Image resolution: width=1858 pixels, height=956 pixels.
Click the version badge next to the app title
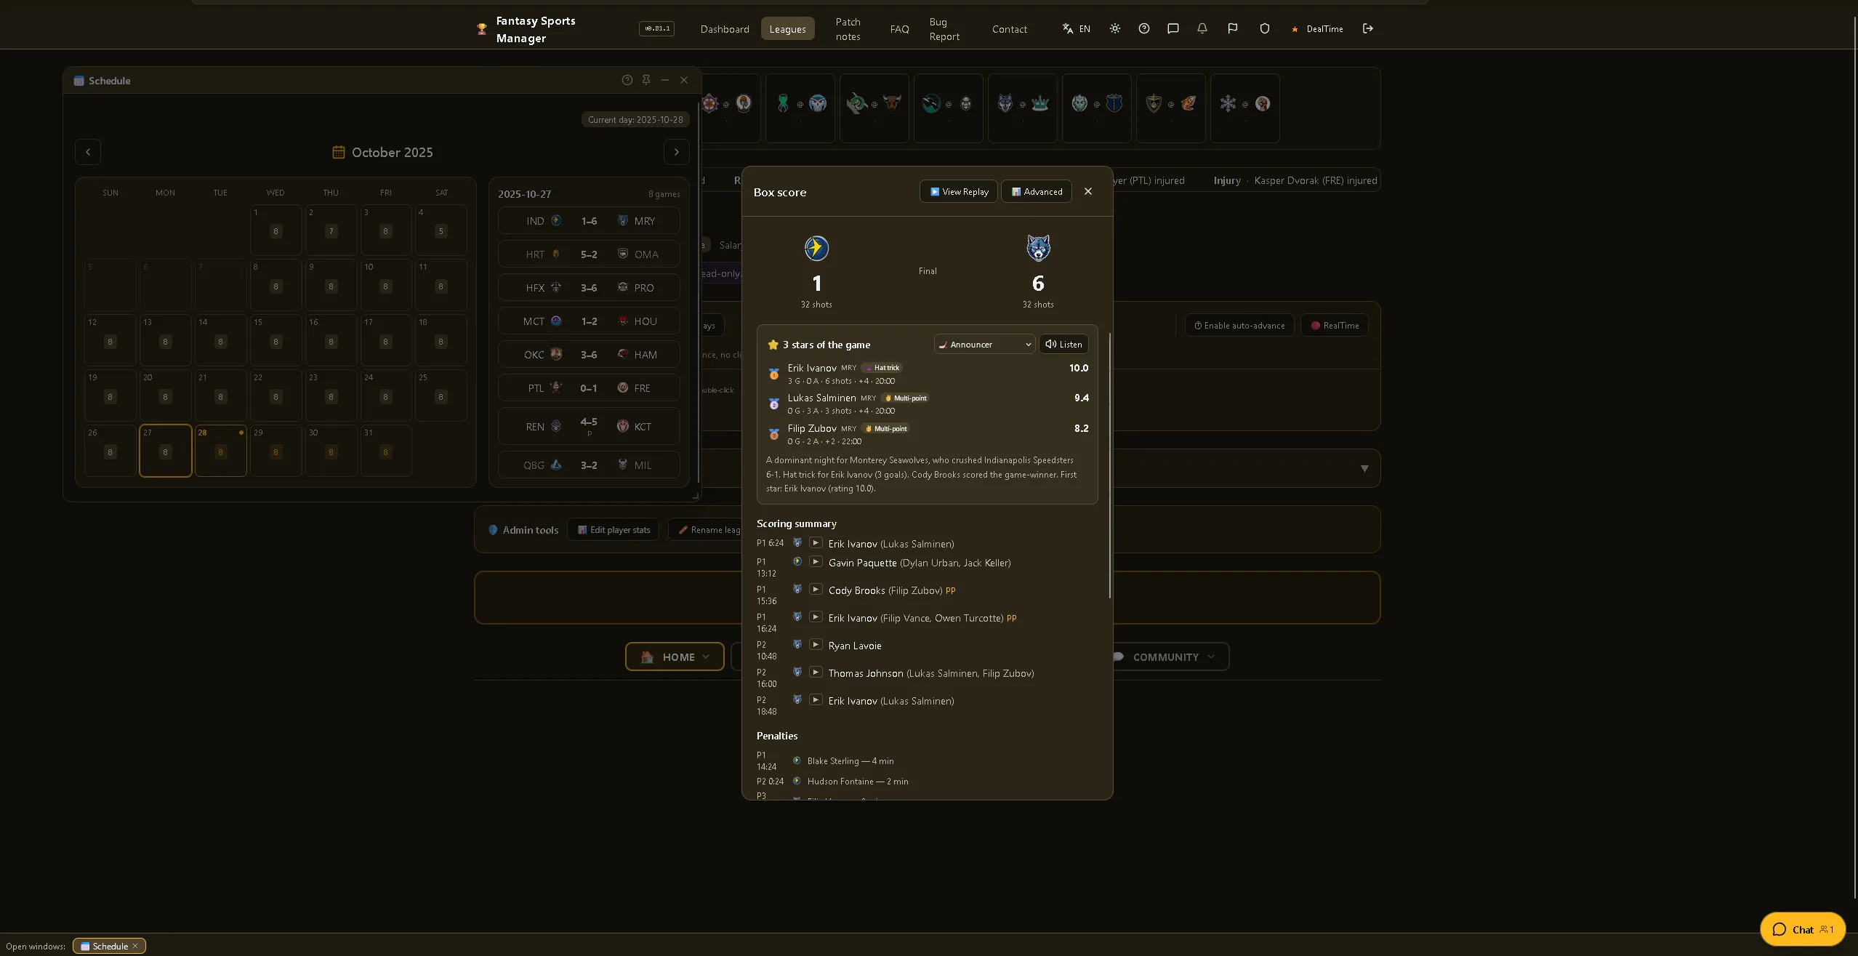click(x=656, y=29)
